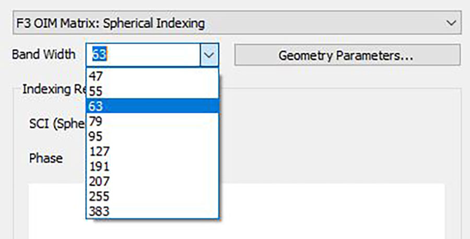Click the Indexing group box title
The image size is (470, 239).
[x=54, y=89]
